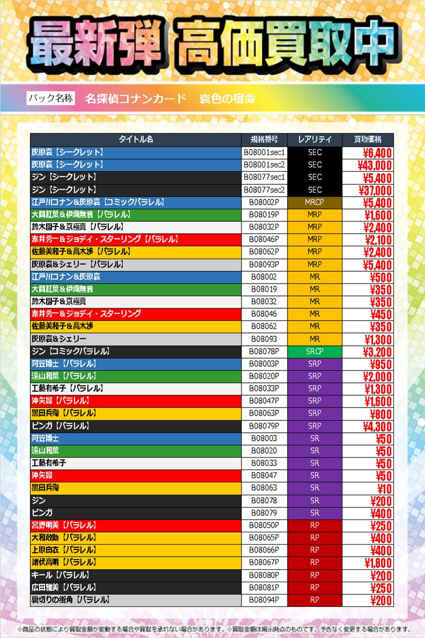Select the title ピンガ【パラレル】
Image resolution: width=425 pixels, height=638 pixels.
pyautogui.click(x=61, y=426)
